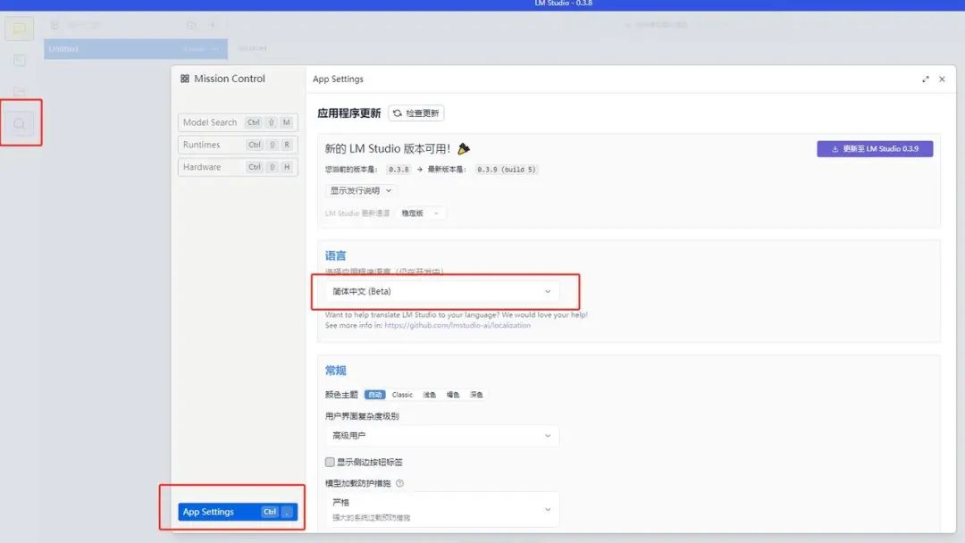Open the Developer sidebar icon below Chat
Image resolution: width=965 pixels, height=543 pixels.
tap(19, 60)
